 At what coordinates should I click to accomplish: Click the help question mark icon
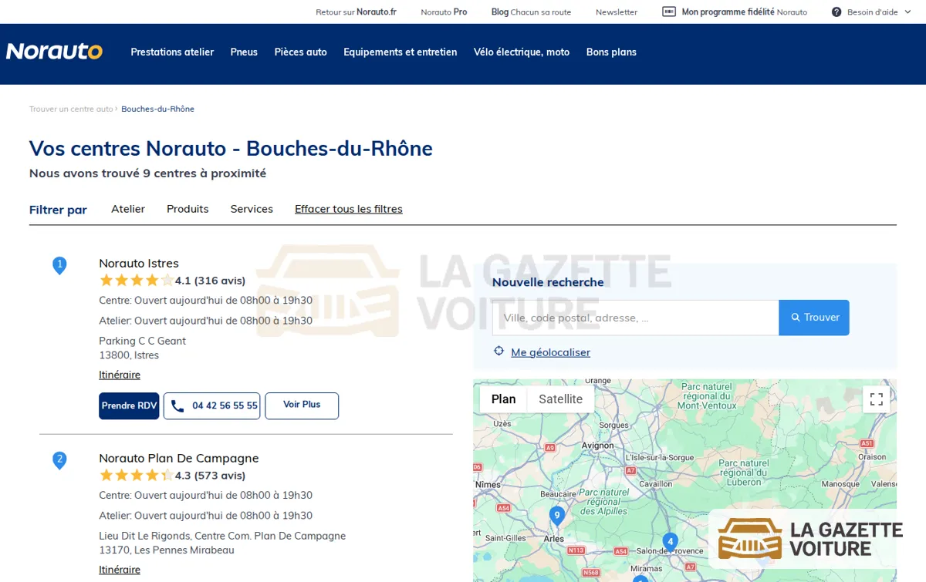click(x=836, y=12)
